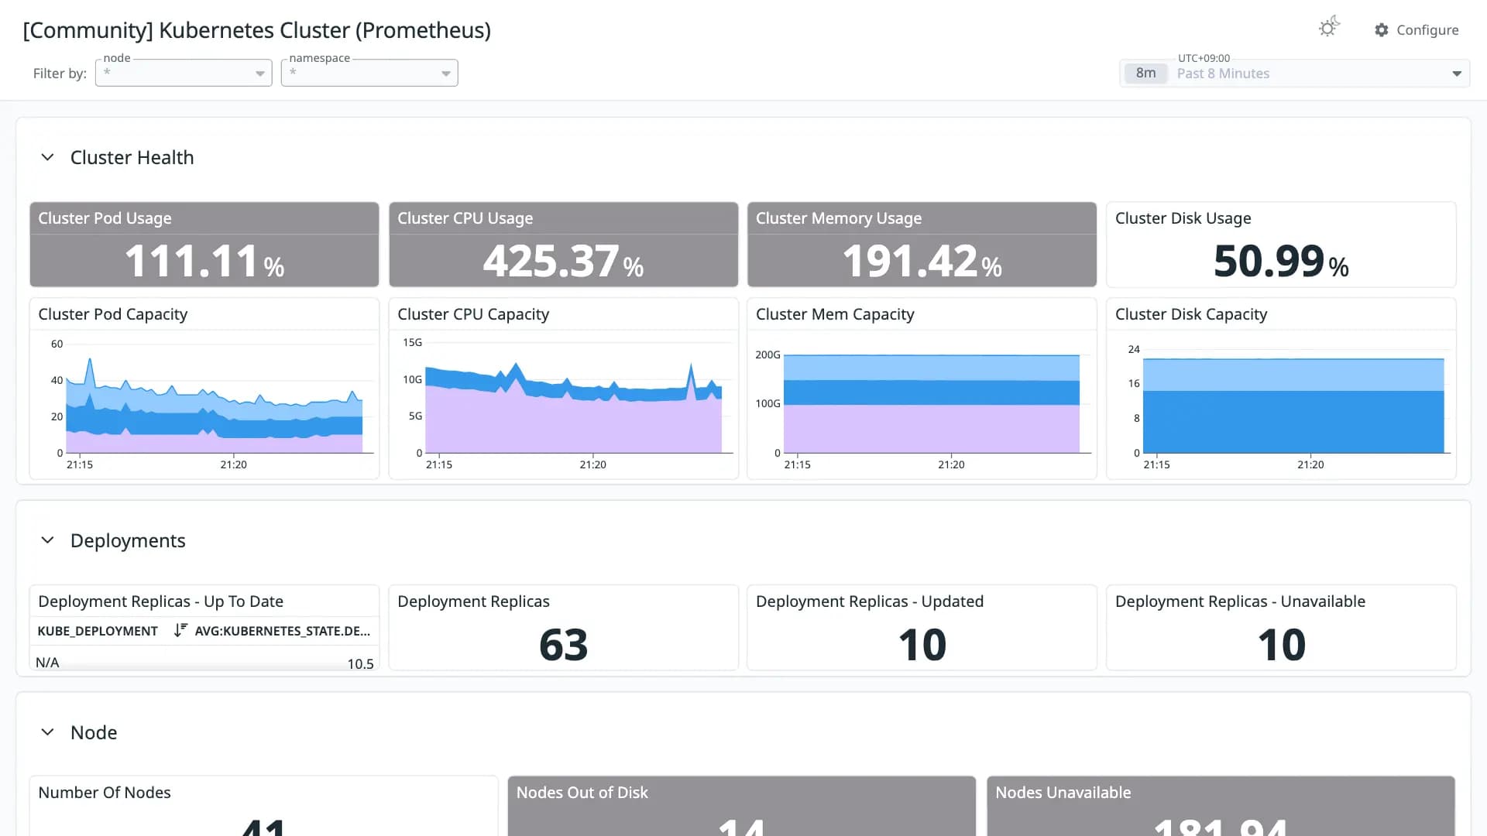Click the Nodes Unavailable widget title
This screenshot has width=1487, height=836.
pyautogui.click(x=1063, y=793)
